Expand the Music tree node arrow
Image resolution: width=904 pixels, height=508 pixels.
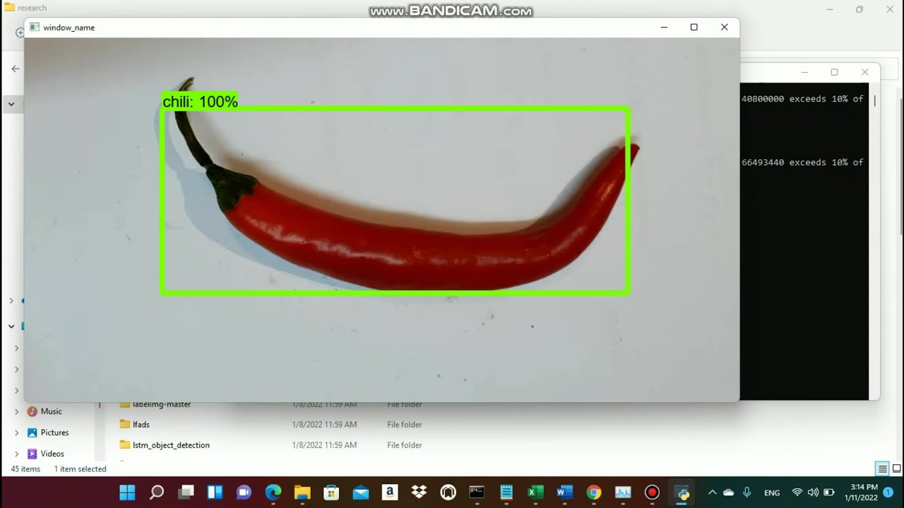pos(17,411)
